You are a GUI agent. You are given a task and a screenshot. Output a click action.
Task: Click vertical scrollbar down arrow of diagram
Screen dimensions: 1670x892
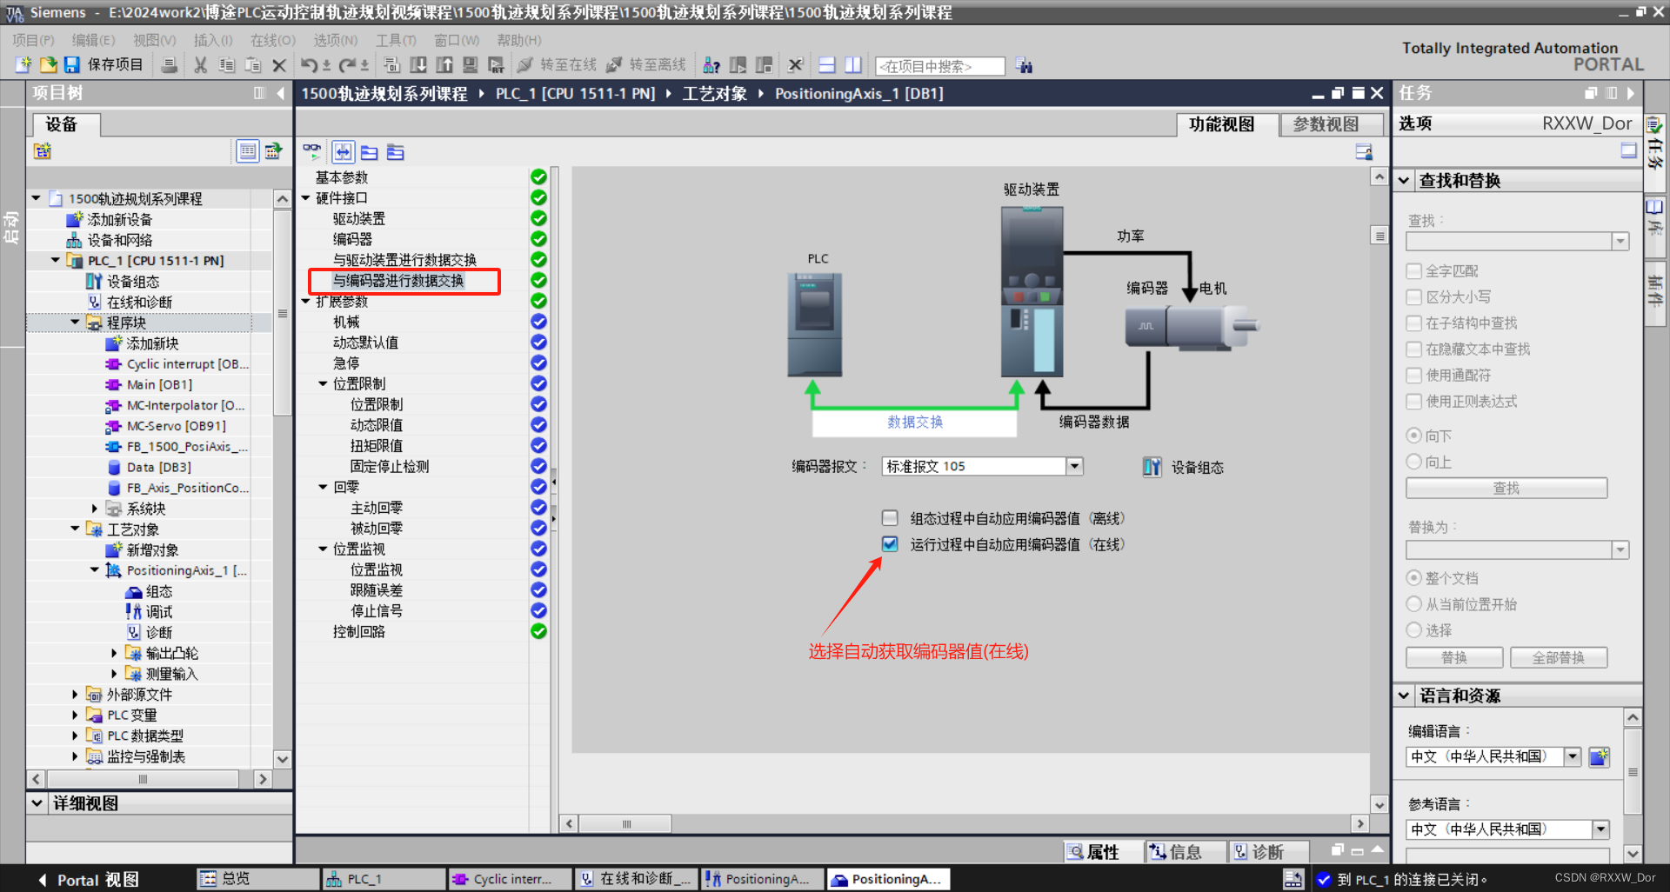click(1379, 804)
